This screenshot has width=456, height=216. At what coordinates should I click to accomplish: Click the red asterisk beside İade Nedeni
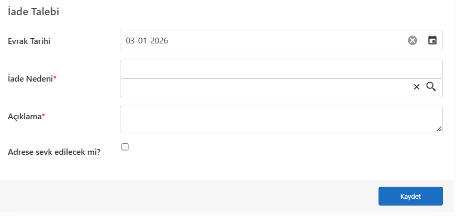click(x=54, y=78)
